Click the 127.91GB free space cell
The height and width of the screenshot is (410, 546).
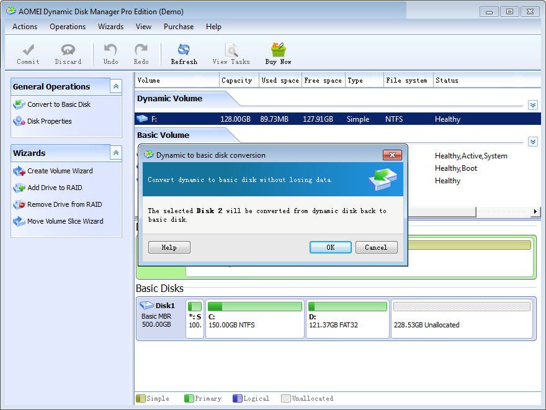pos(318,119)
